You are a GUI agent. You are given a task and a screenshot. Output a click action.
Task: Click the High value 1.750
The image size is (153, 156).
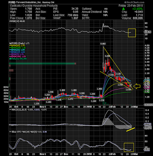point(28,12)
